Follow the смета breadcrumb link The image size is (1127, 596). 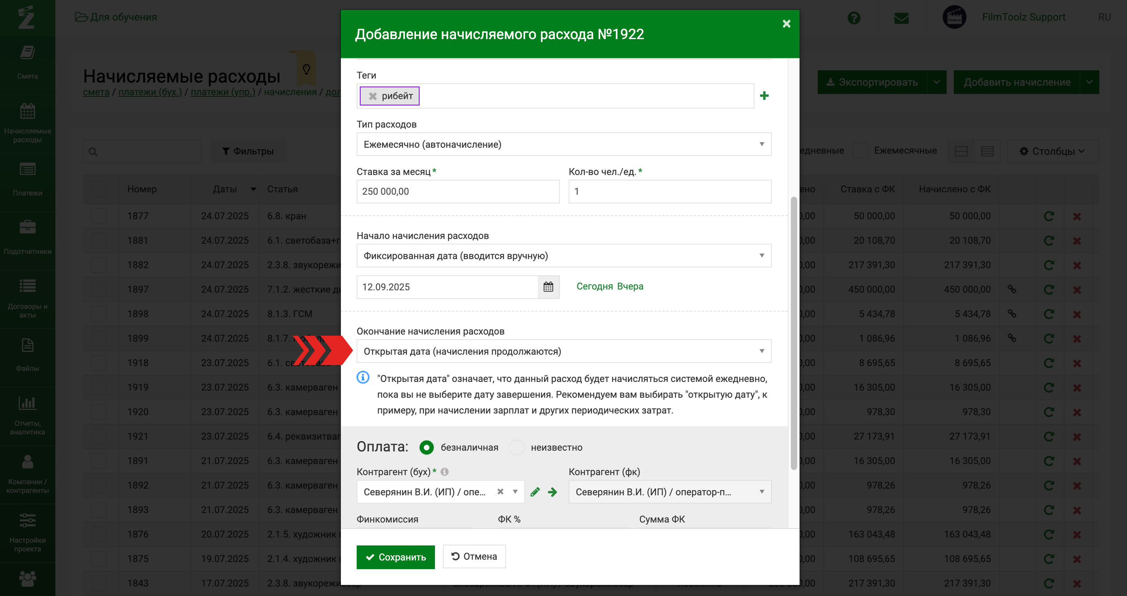pos(96,92)
